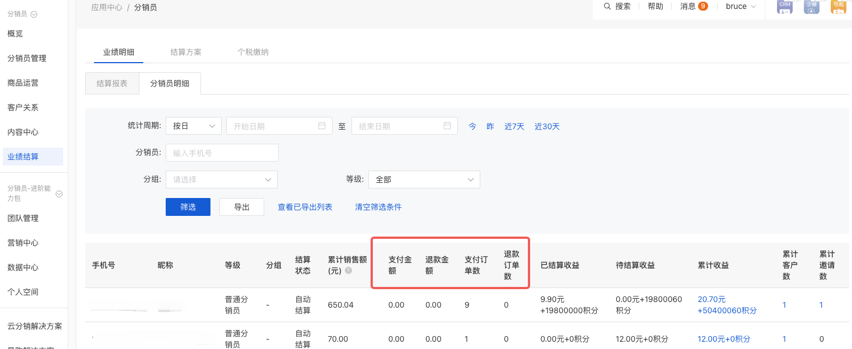The width and height of the screenshot is (852, 349).
Task: Select the 昨 quick date link
Action: (x=490, y=126)
